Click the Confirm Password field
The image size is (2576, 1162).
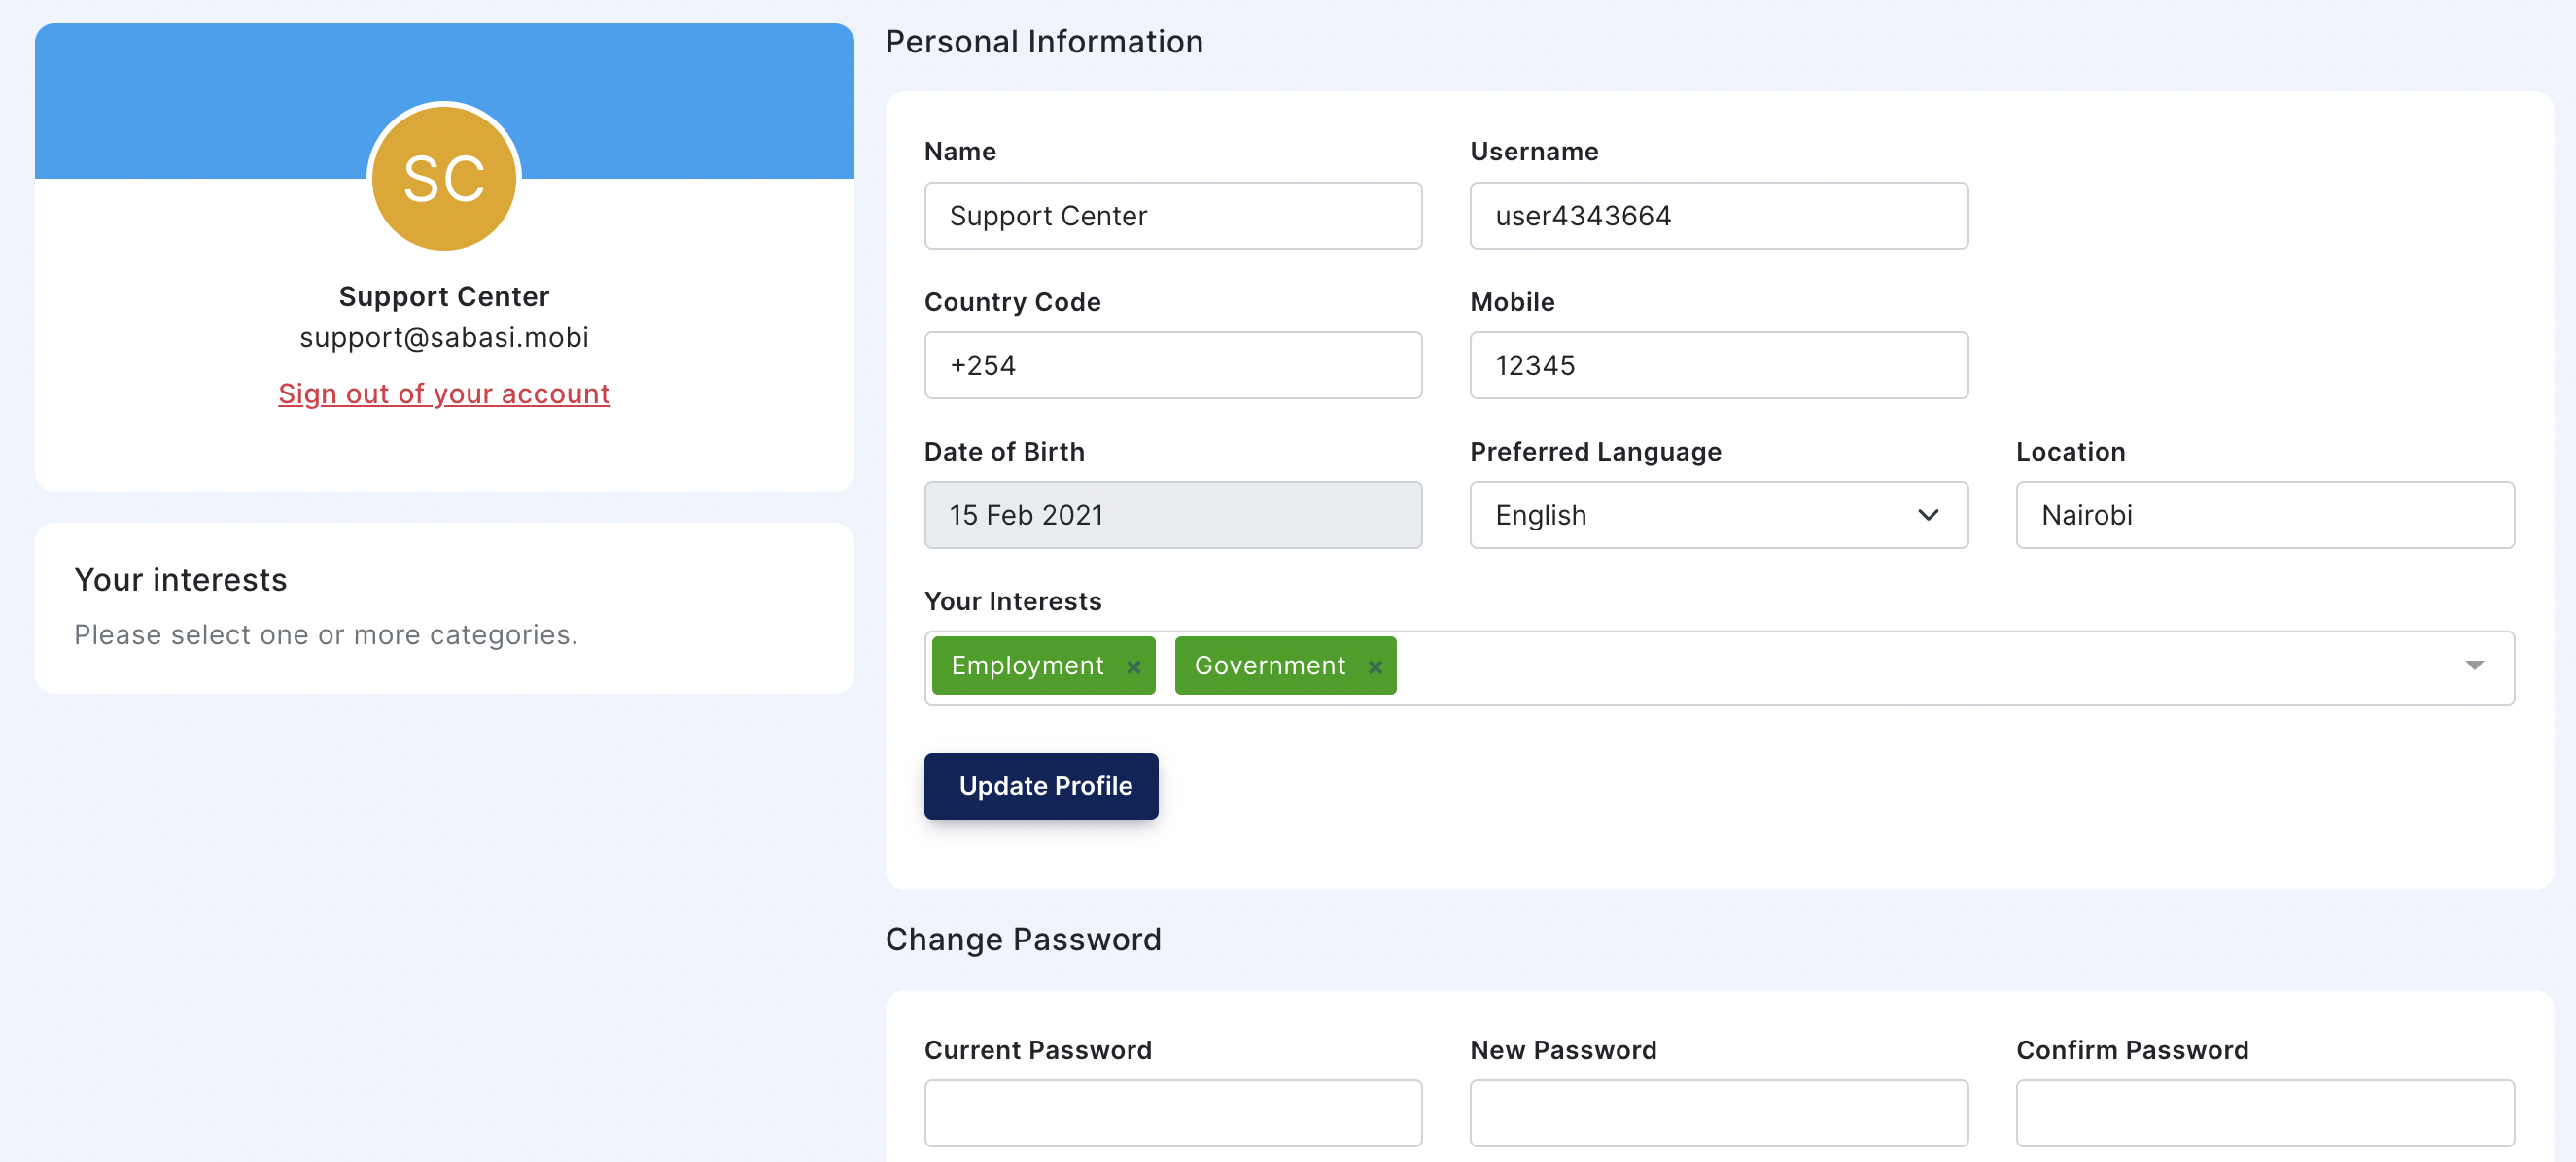click(x=2265, y=1112)
